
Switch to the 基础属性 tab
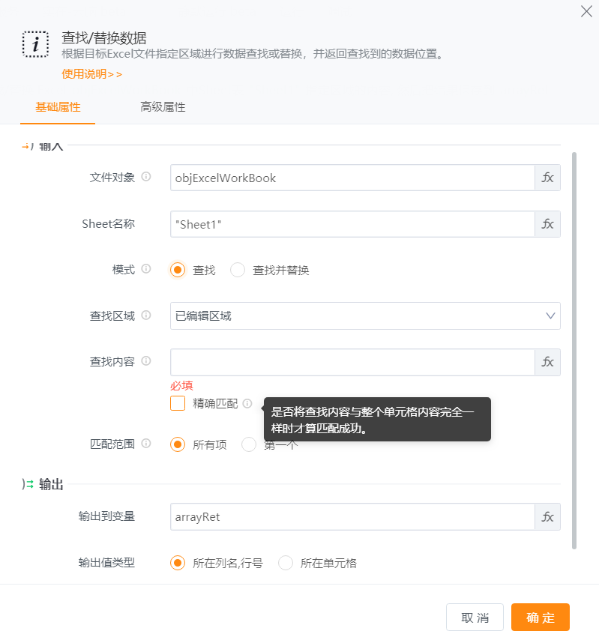(58, 107)
